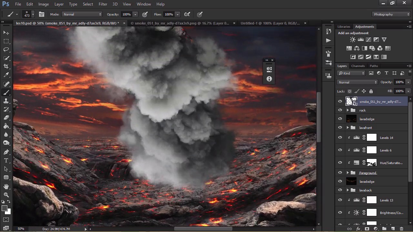Select the Horizontal Type tool
The image size is (413, 232).
click(6, 160)
